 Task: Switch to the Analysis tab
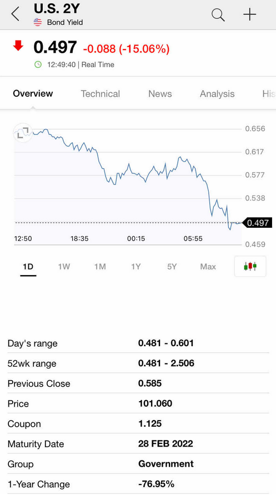pos(217,94)
